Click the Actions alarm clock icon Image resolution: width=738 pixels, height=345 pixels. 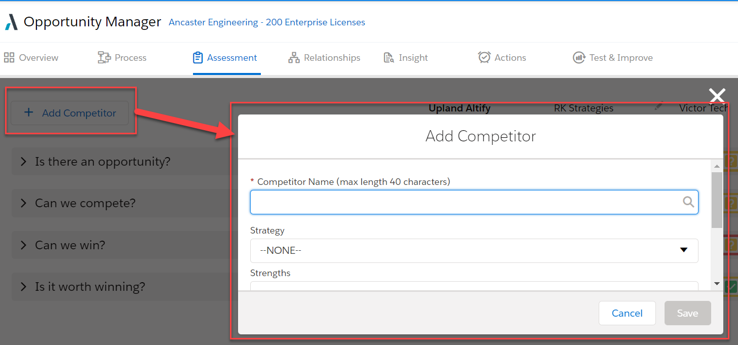tap(484, 57)
